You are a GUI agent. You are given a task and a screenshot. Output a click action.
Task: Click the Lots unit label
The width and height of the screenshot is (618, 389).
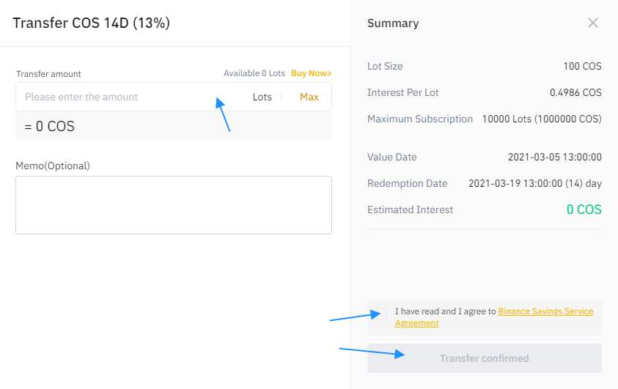point(262,97)
